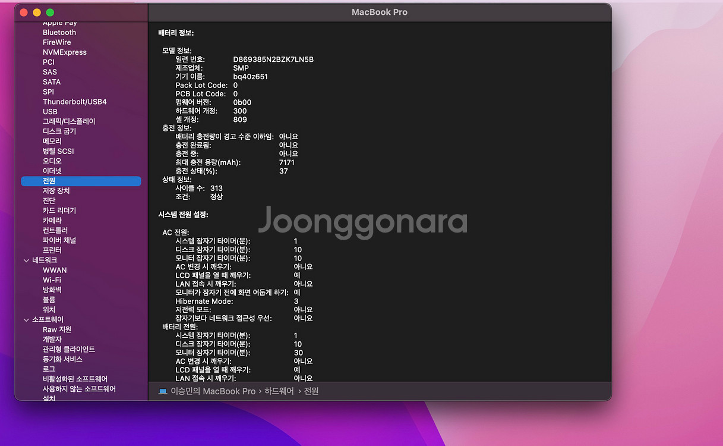
Task: Select 카메라 in the sidebar
Action: click(x=52, y=221)
